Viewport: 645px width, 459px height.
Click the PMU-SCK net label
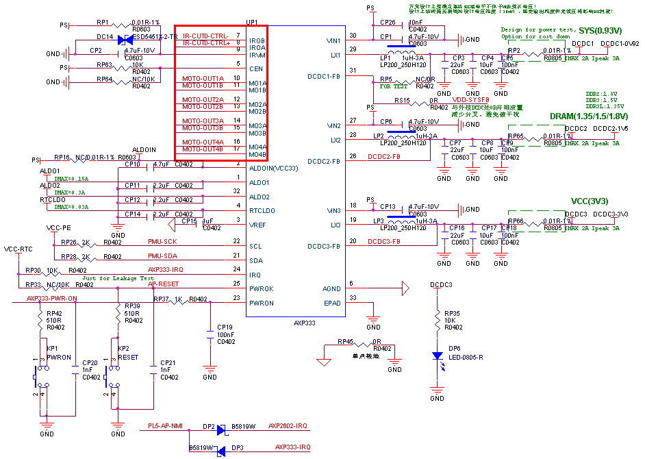coord(162,242)
